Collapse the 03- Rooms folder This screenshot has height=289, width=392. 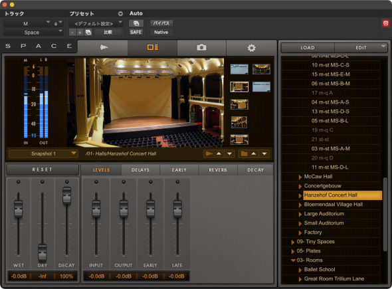tap(293, 260)
